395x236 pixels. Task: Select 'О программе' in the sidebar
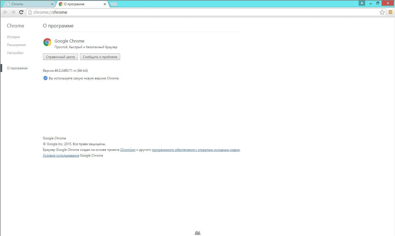click(17, 68)
